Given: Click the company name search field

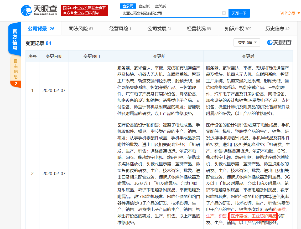Looking at the screenshot, I should click(x=171, y=13).
